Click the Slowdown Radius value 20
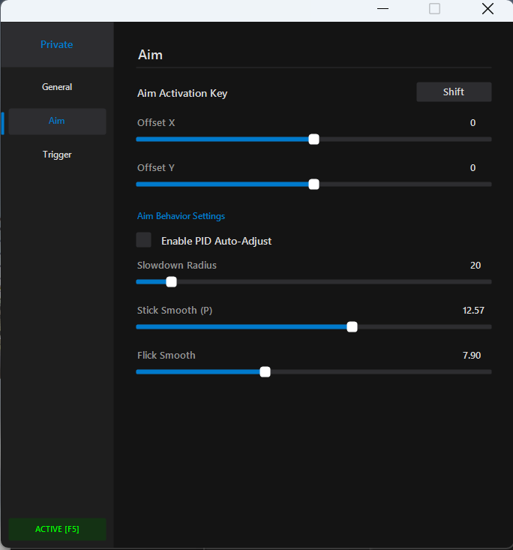 [475, 265]
